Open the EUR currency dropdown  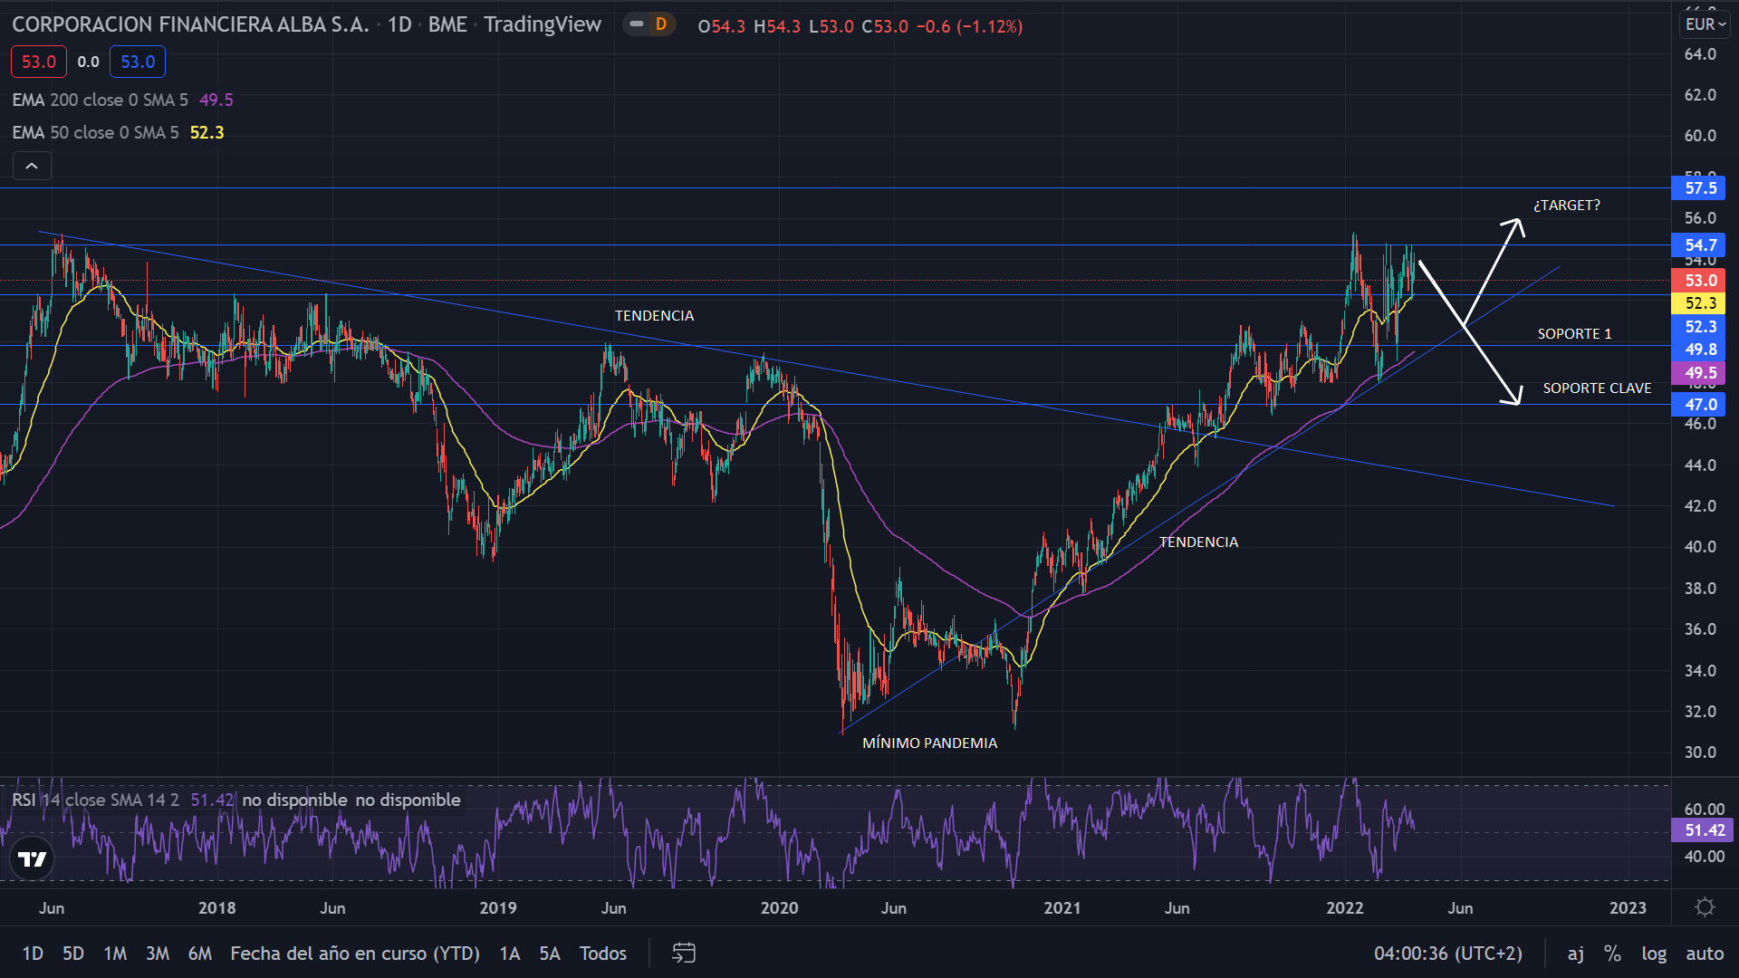click(x=1705, y=24)
